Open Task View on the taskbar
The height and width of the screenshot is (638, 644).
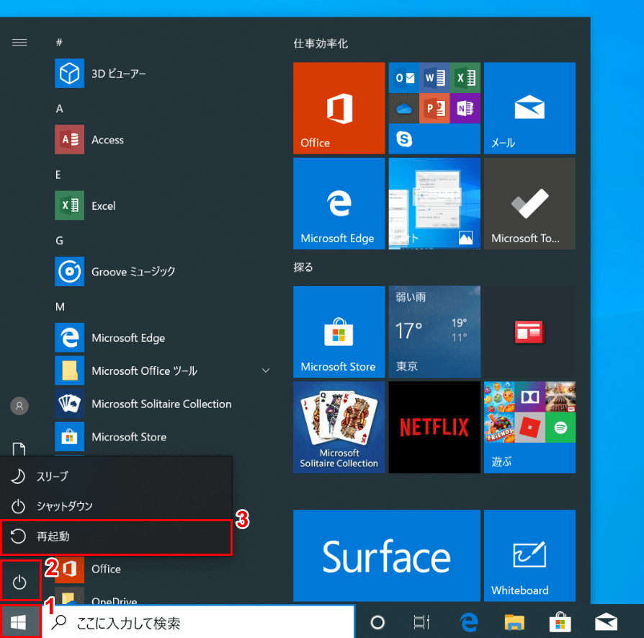click(x=421, y=622)
